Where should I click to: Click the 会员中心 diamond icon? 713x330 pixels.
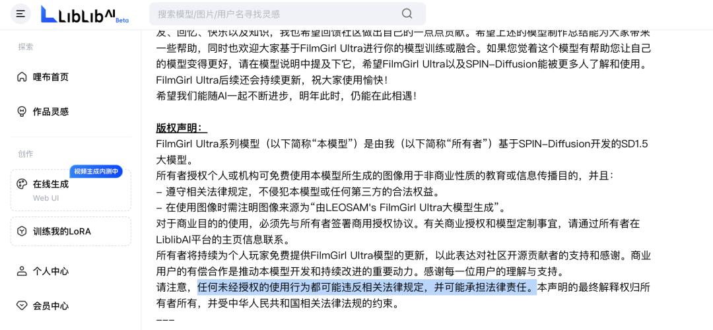22,306
